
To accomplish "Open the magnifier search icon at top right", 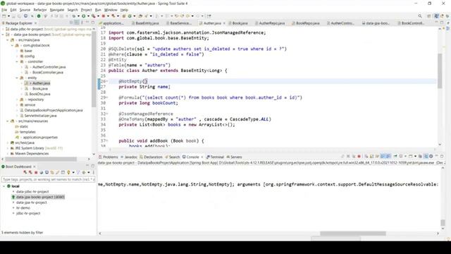I will [420, 16].
